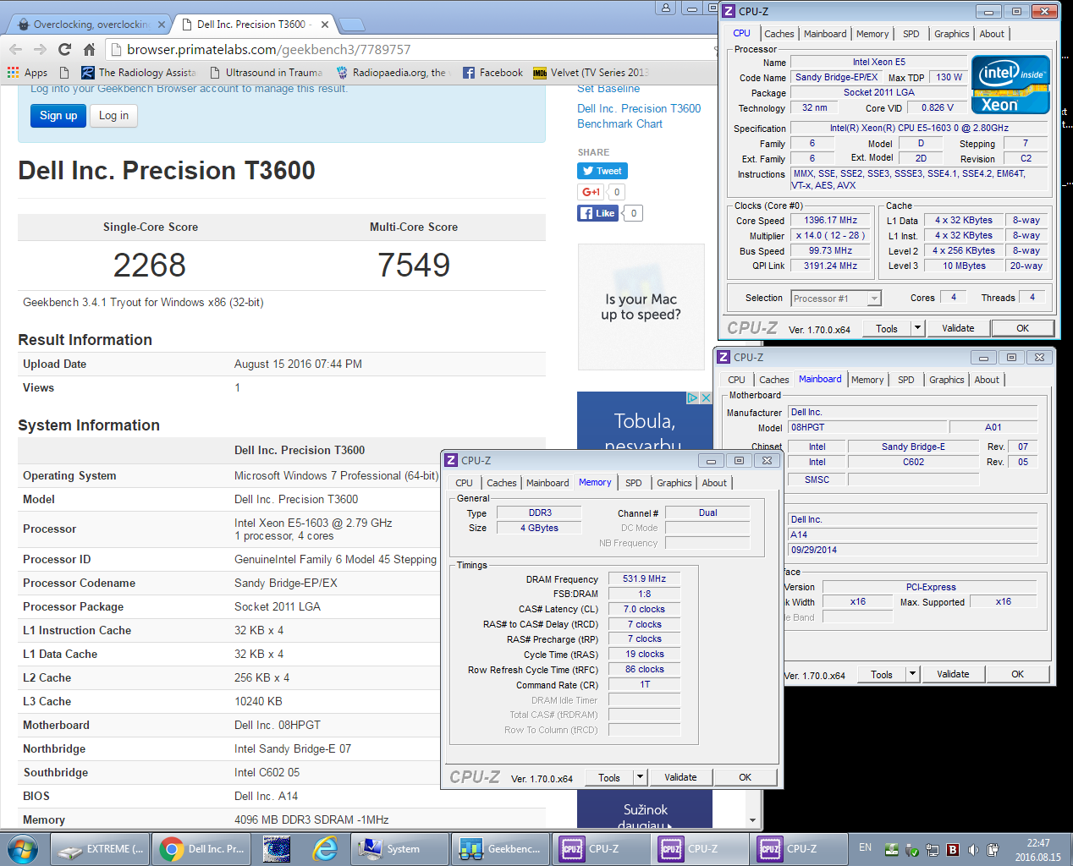1073x866 pixels.
Task: Open the SPD tab in the top CPU-Z window
Action: [x=911, y=34]
